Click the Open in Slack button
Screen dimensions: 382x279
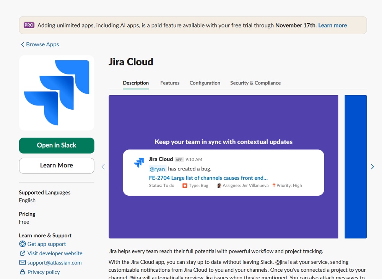tap(57, 146)
